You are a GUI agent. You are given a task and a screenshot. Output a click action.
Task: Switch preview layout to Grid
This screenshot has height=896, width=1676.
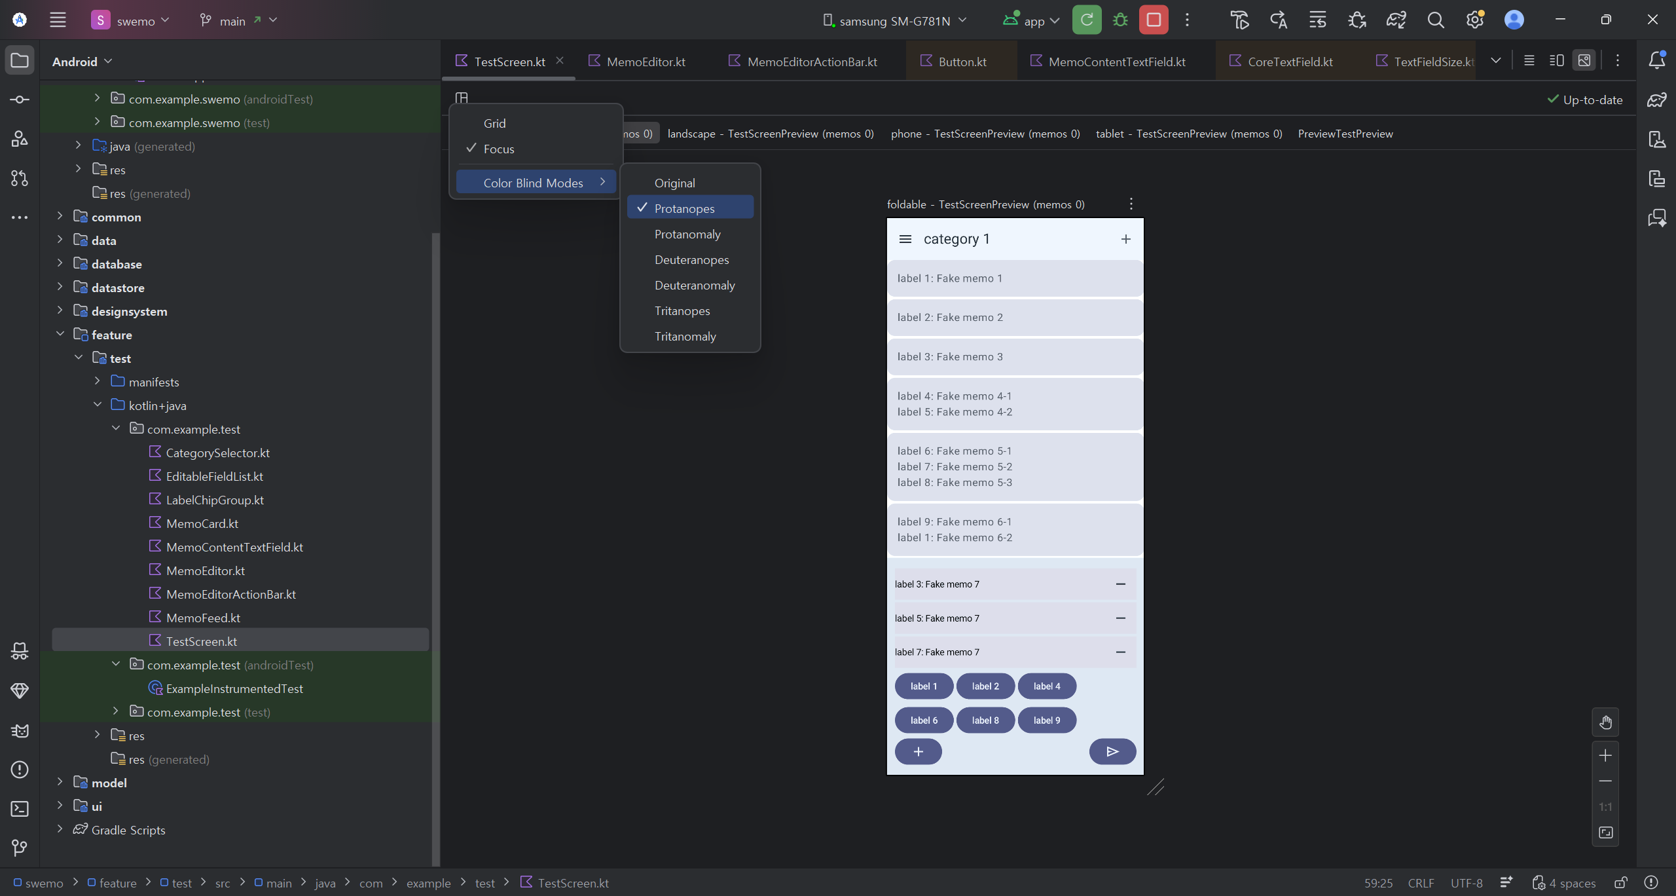(x=494, y=124)
